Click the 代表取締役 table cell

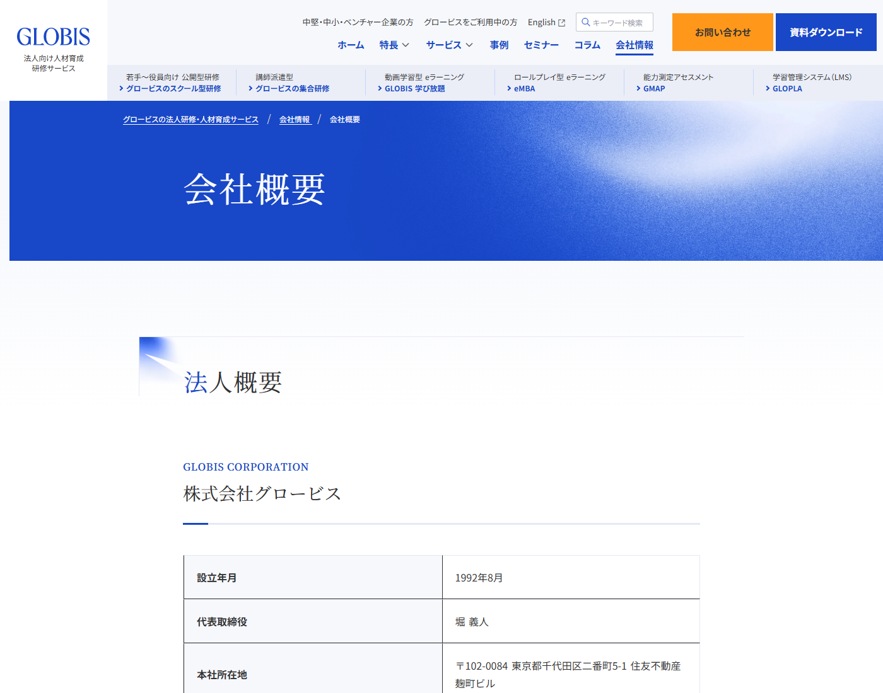pyautogui.click(x=313, y=621)
